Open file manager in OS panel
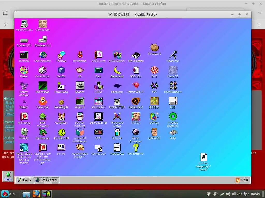Viewport: 265px width, 198px height. (x=26, y=194)
